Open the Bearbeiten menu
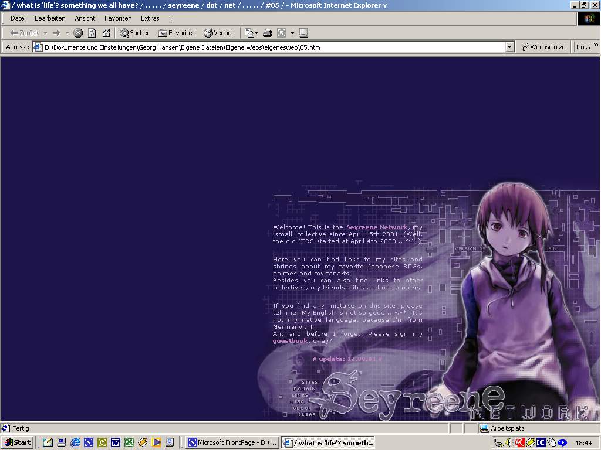Screen dimensions: 601x450 (x=50, y=18)
